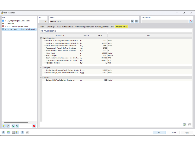Image resolution: width=195 pixels, height=146 pixels.
Task: Click the green export table icon
Action: pyautogui.click(x=184, y=125)
